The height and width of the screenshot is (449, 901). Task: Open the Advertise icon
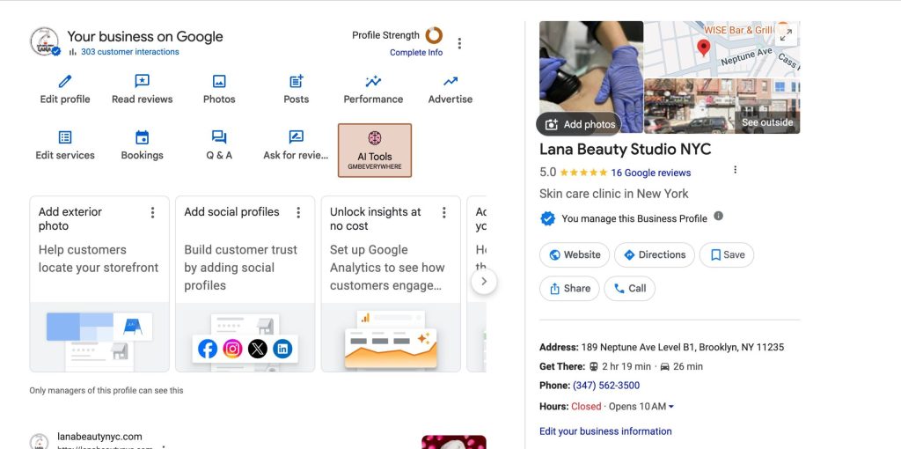(450, 82)
